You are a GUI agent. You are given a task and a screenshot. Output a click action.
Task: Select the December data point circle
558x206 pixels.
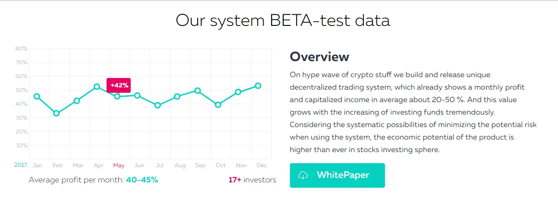258,86
